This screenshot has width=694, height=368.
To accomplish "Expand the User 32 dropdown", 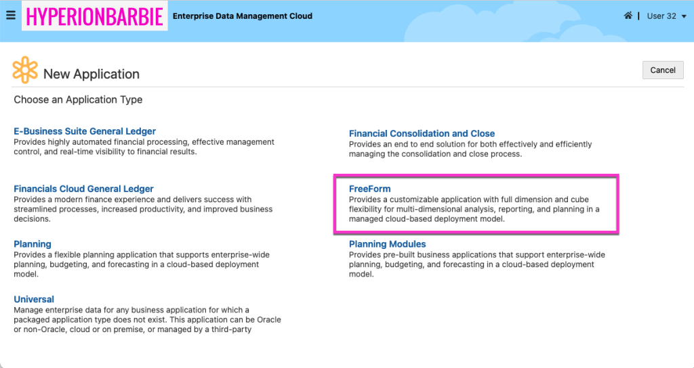I will [x=666, y=16].
